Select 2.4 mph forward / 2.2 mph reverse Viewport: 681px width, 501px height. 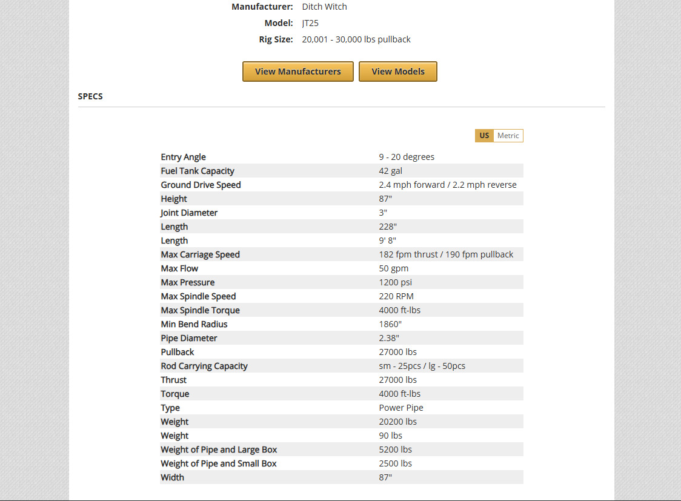point(448,185)
